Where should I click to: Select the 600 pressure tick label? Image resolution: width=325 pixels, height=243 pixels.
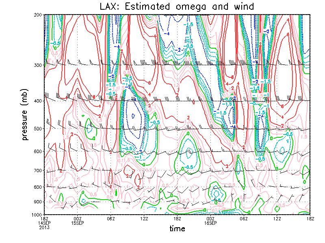pos(37,151)
